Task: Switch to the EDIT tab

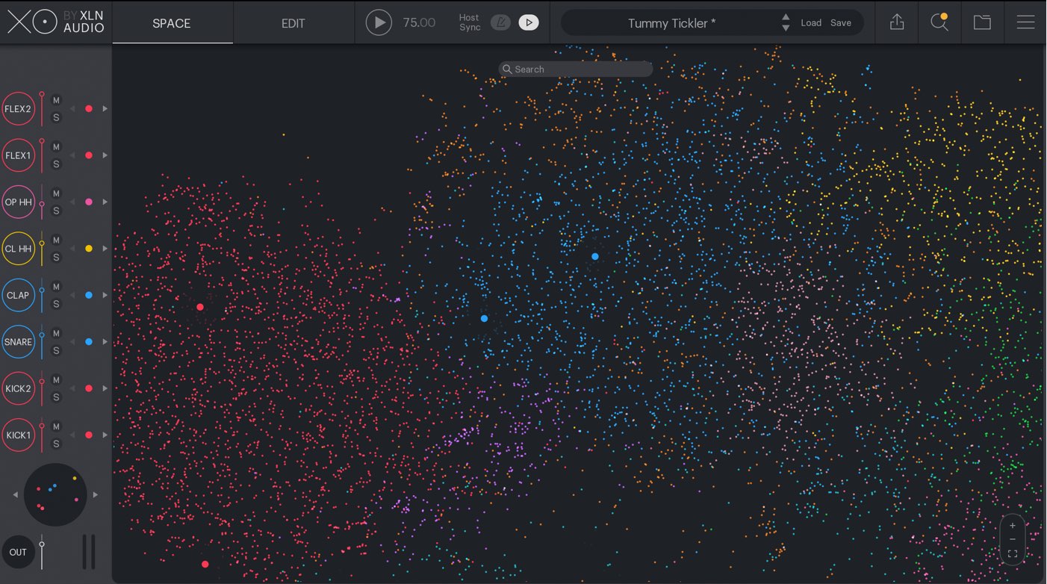Action: 293,23
